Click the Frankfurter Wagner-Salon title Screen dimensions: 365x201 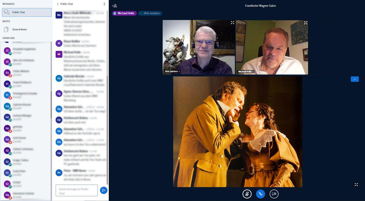[261, 6]
